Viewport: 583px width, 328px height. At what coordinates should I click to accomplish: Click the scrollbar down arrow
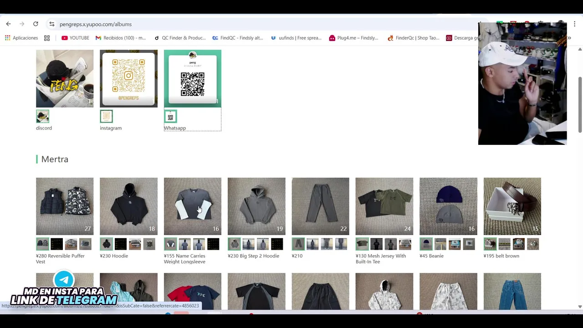pos(580,307)
